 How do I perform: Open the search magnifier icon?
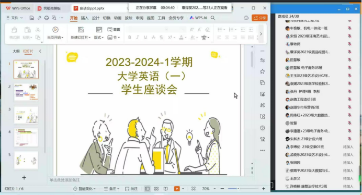[213, 18]
